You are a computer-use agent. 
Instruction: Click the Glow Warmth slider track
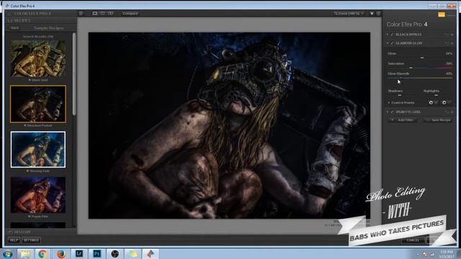click(x=420, y=78)
